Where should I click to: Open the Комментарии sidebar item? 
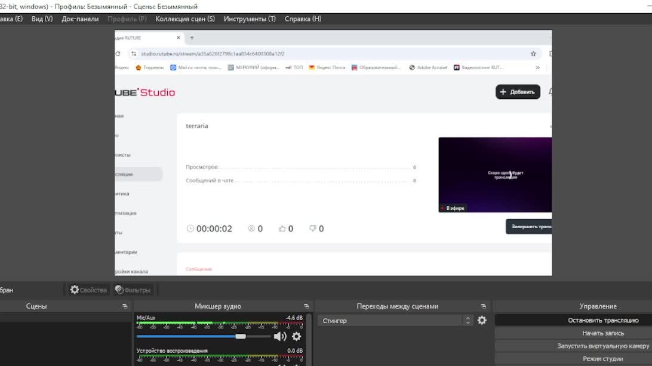(x=126, y=252)
